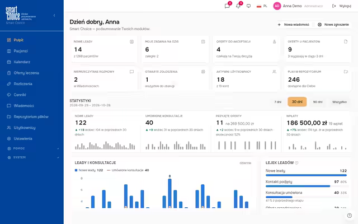Image resolution: width=358 pixels, height=224 pixels.
Task: Select the Wszystko statistics range
Action: tap(340, 102)
